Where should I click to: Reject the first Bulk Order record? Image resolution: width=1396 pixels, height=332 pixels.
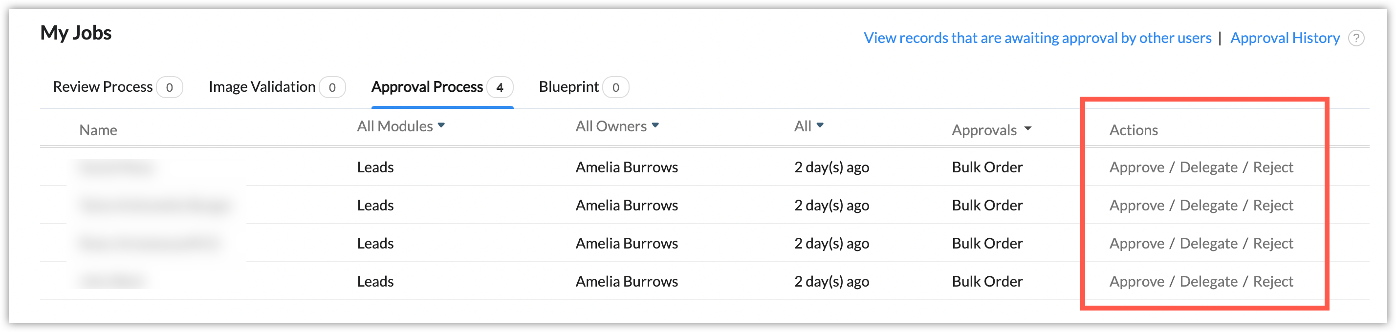1272,167
